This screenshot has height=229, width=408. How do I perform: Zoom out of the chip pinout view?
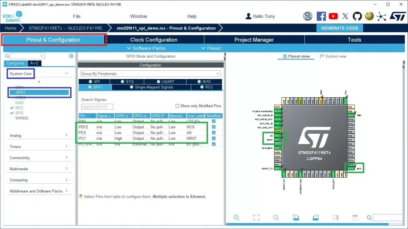(x=276, y=217)
